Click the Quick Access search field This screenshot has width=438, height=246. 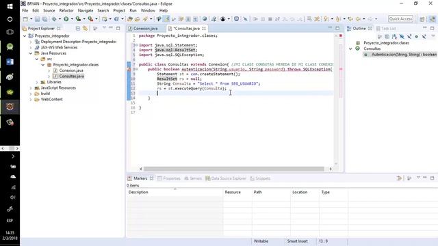pos(400,19)
